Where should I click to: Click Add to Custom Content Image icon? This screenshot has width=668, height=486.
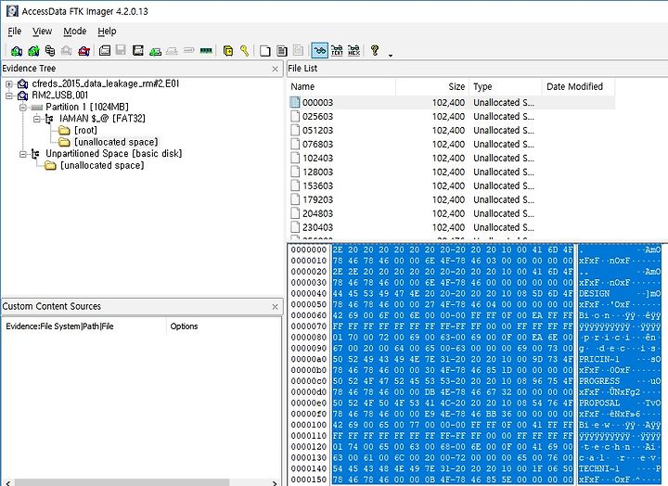coord(155,52)
